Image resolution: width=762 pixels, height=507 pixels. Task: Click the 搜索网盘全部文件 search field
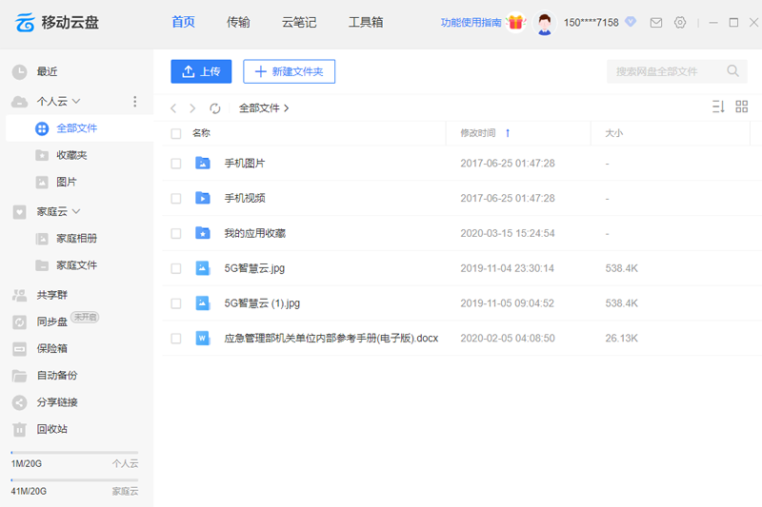pos(665,71)
